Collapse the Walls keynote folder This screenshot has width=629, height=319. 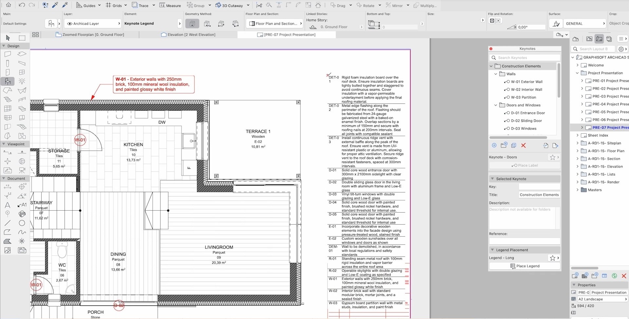[496, 74]
